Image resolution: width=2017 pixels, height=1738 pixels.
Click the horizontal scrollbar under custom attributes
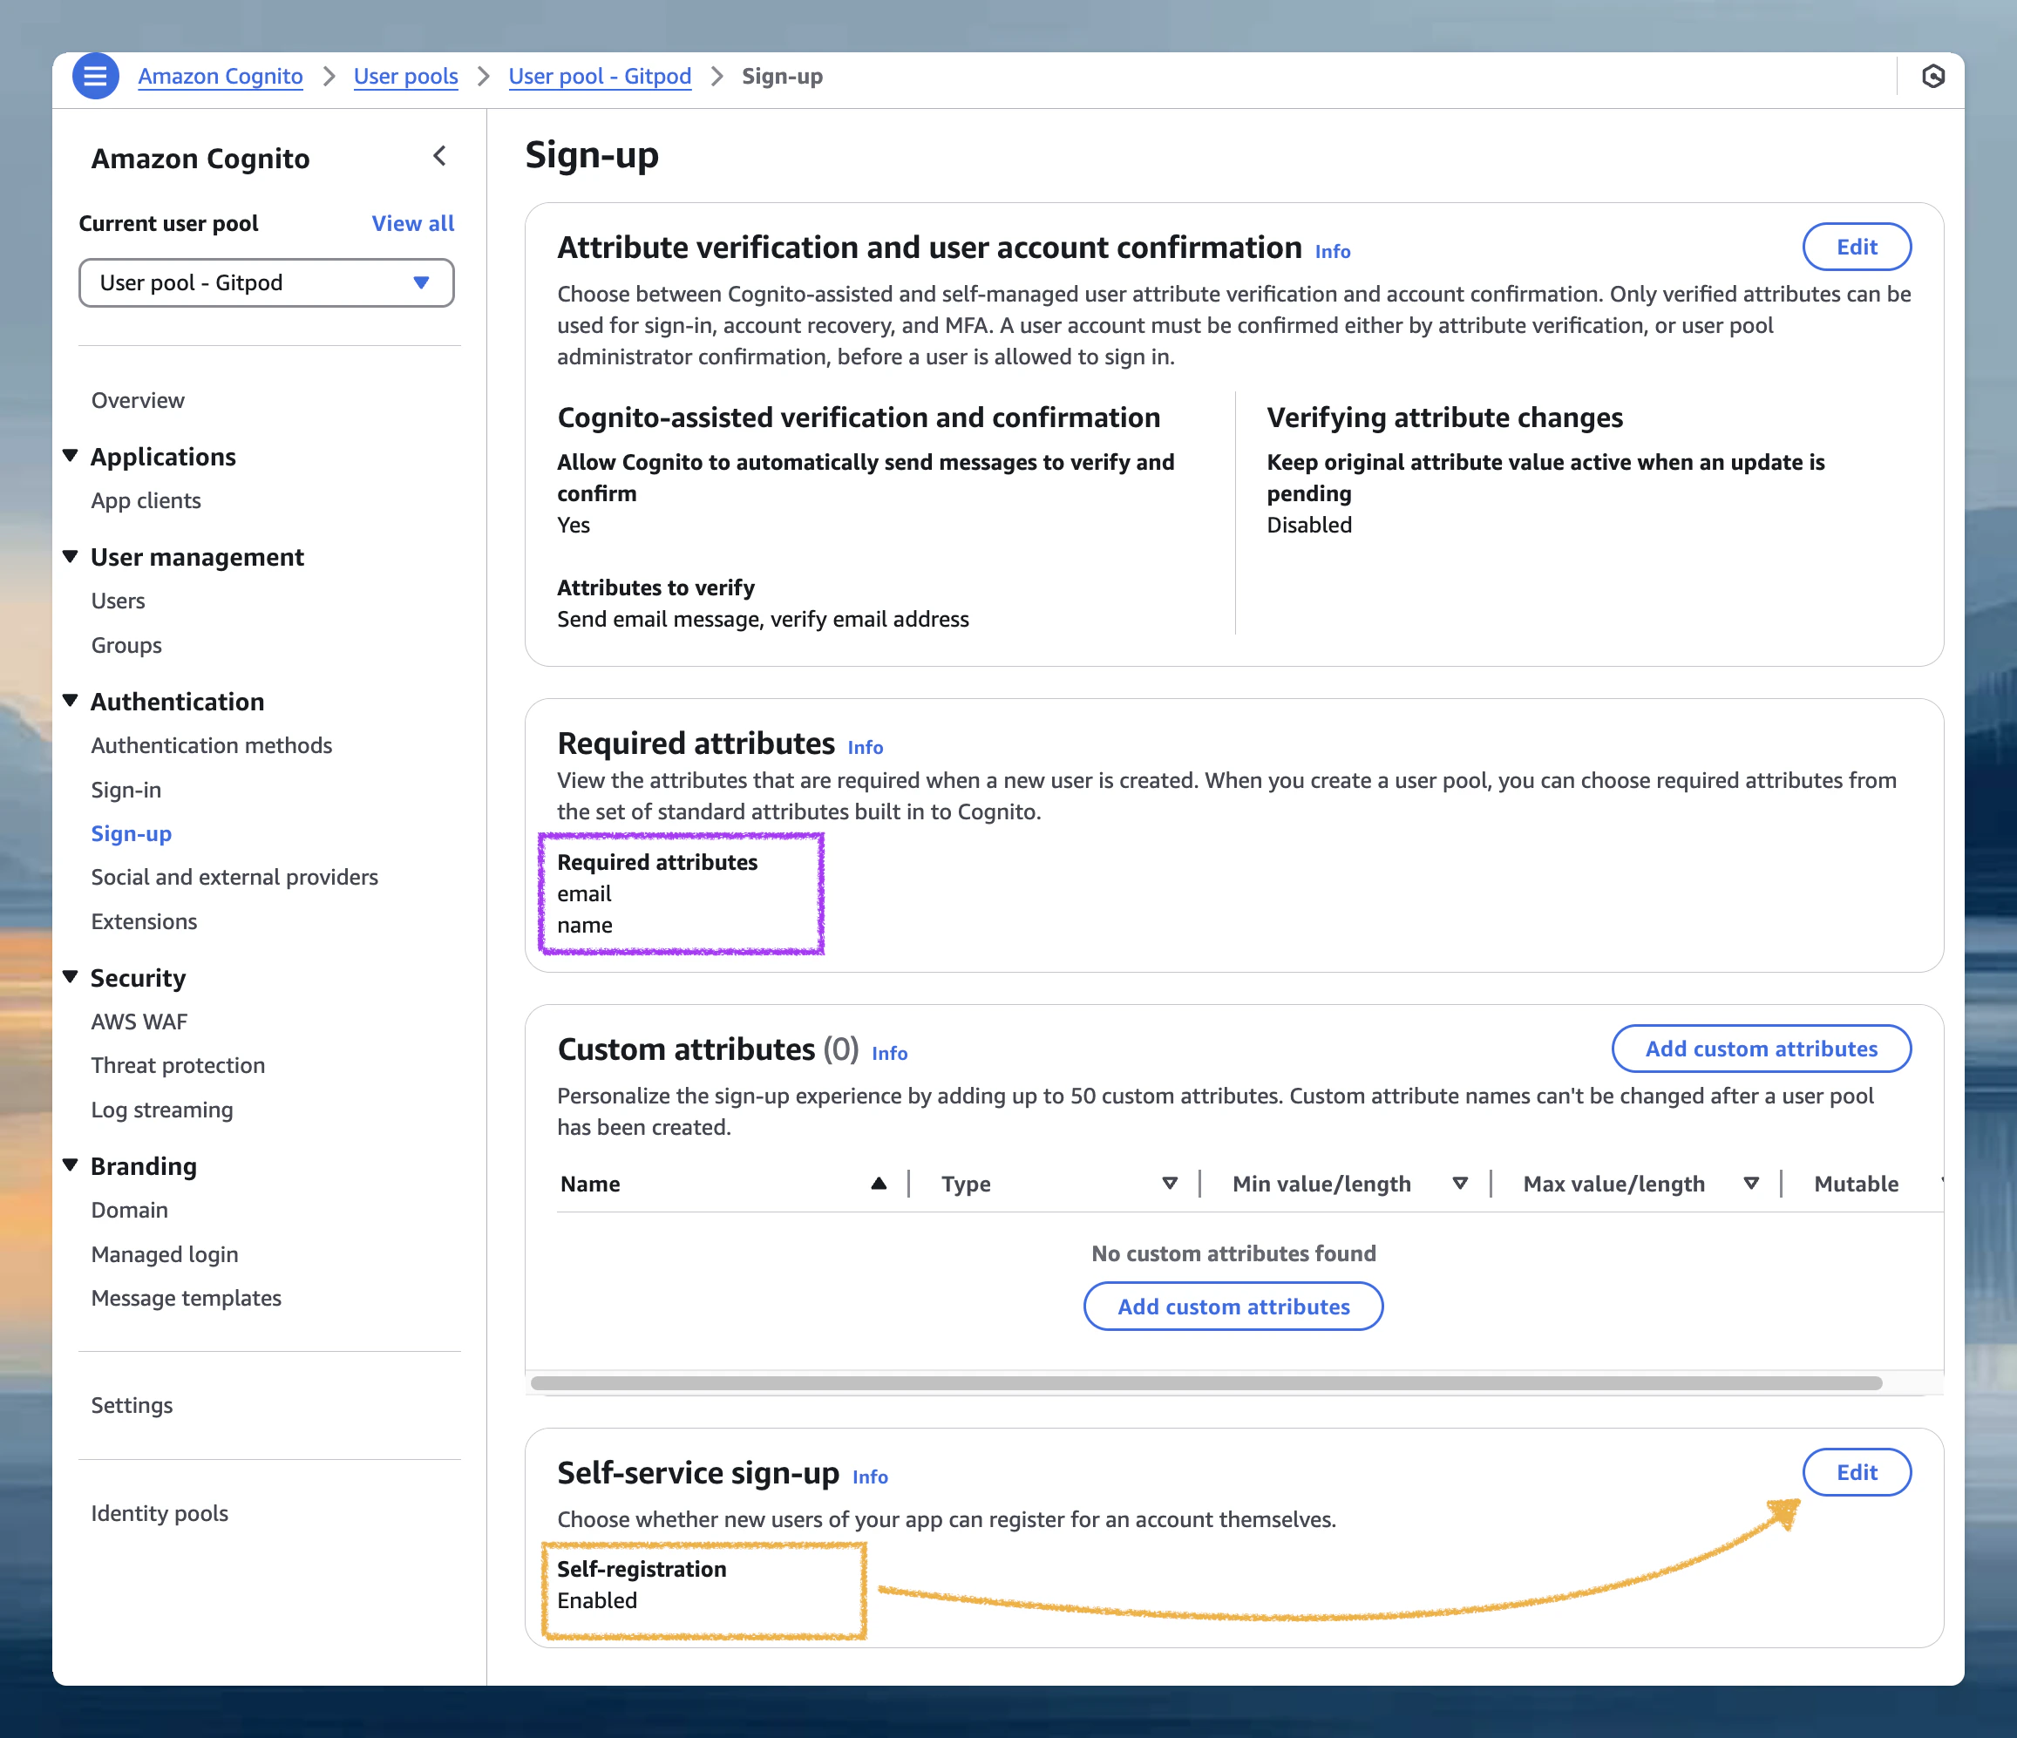[1205, 1382]
